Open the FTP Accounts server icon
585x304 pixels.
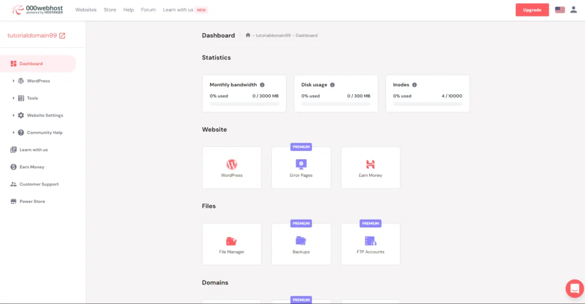click(370, 241)
